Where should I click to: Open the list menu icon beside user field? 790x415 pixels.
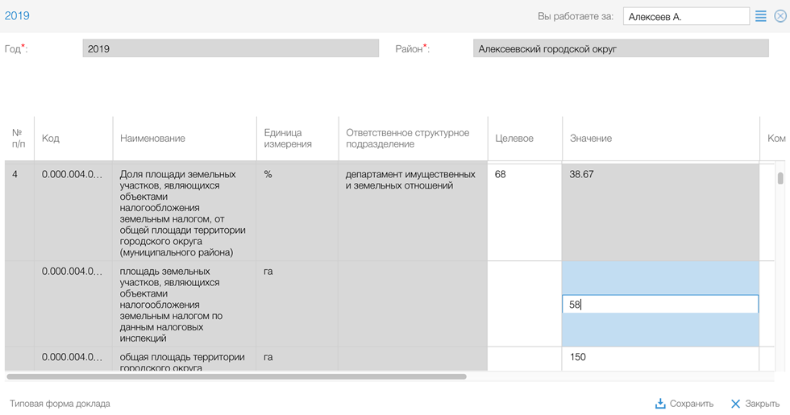(x=760, y=16)
